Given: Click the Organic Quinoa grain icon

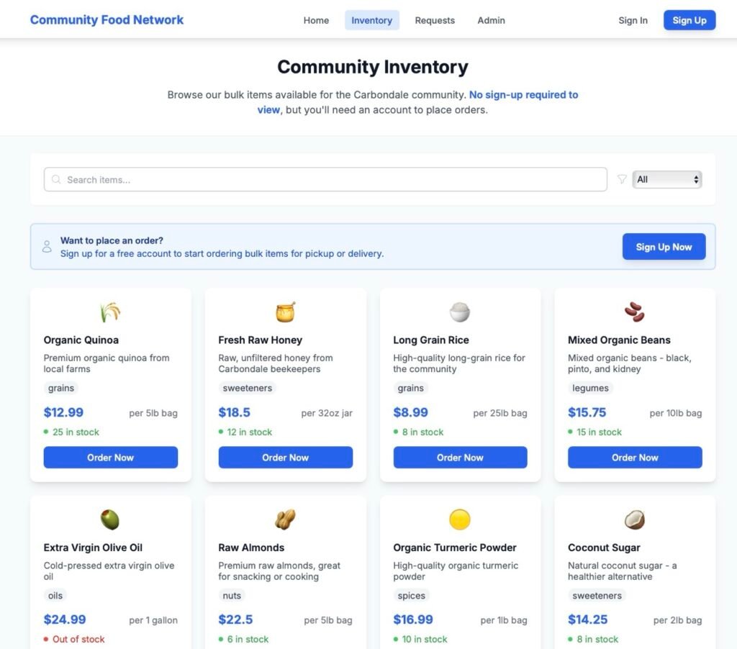Looking at the screenshot, I should (x=110, y=312).
